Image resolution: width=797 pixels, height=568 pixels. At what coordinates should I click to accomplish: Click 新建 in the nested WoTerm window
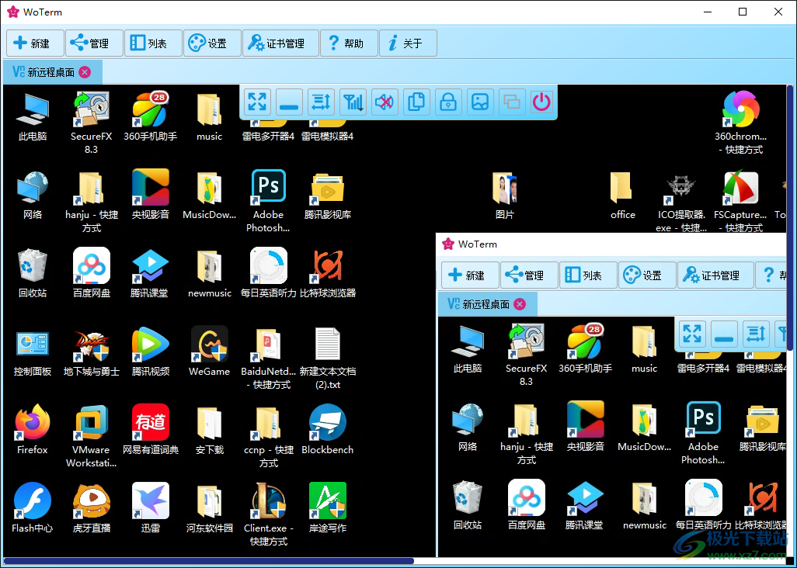pyautogui.click(x=470, y=275)
